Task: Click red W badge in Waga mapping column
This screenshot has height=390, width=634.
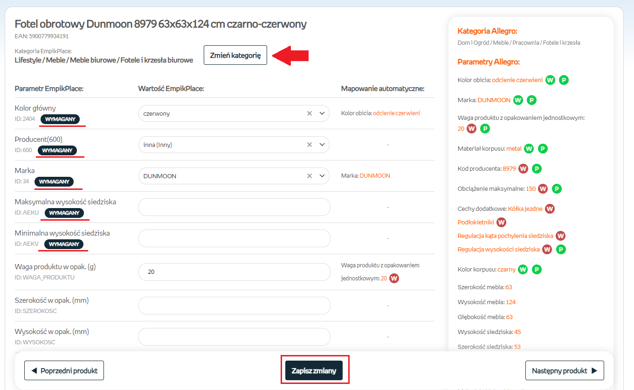Action: pos(394,279)
